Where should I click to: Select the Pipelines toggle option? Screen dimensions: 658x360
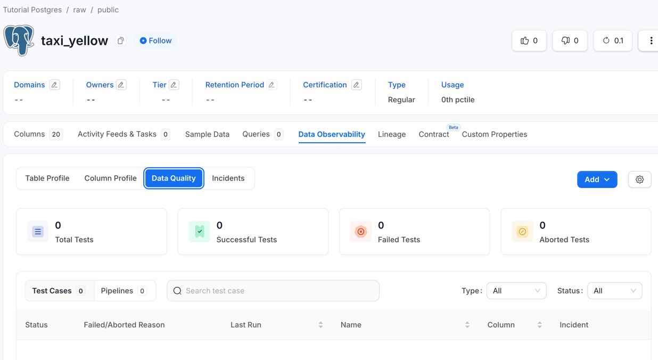124,291
